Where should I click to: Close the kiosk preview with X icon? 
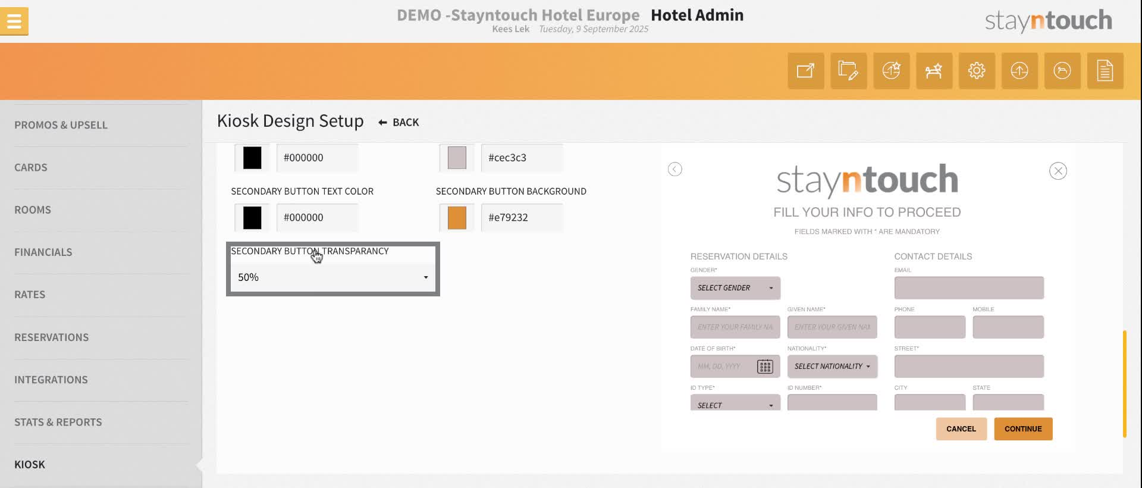coord(1058,171)
